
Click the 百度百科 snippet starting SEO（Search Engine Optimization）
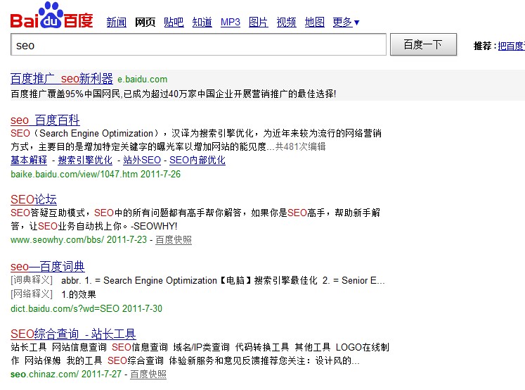(x=196, y=140)
